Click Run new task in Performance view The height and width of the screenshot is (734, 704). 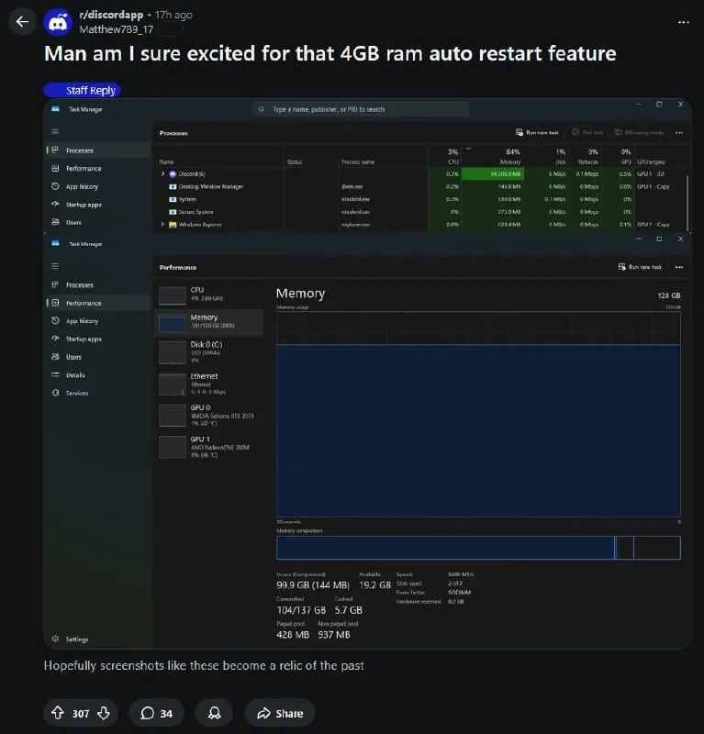click(x=640, y=267)
